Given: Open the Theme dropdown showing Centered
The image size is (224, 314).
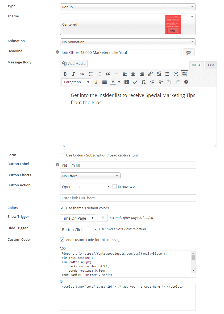Looking at the screenshot, I should pyautogui.click(x=128, y=24).
